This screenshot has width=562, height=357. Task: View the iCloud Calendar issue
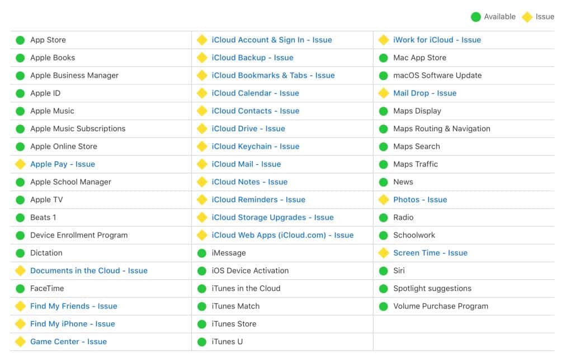click(255, 93)
